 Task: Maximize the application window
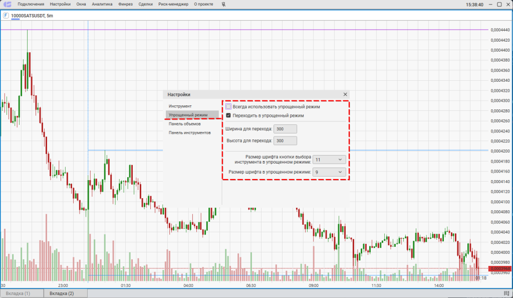[499, 4]
